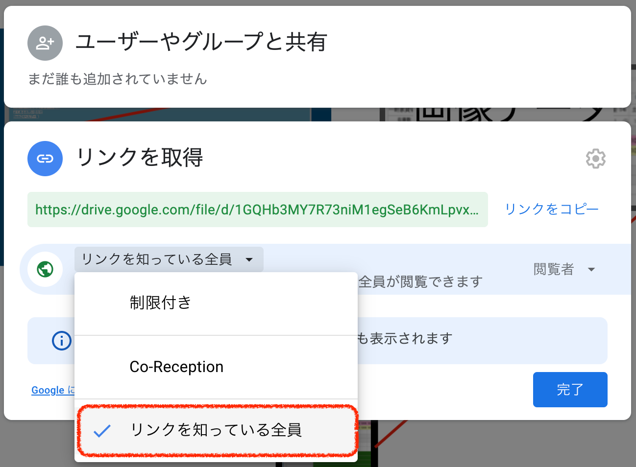Click the リンクを取得 heading
The width and height of the screenshot is (636, 467).
140,158
